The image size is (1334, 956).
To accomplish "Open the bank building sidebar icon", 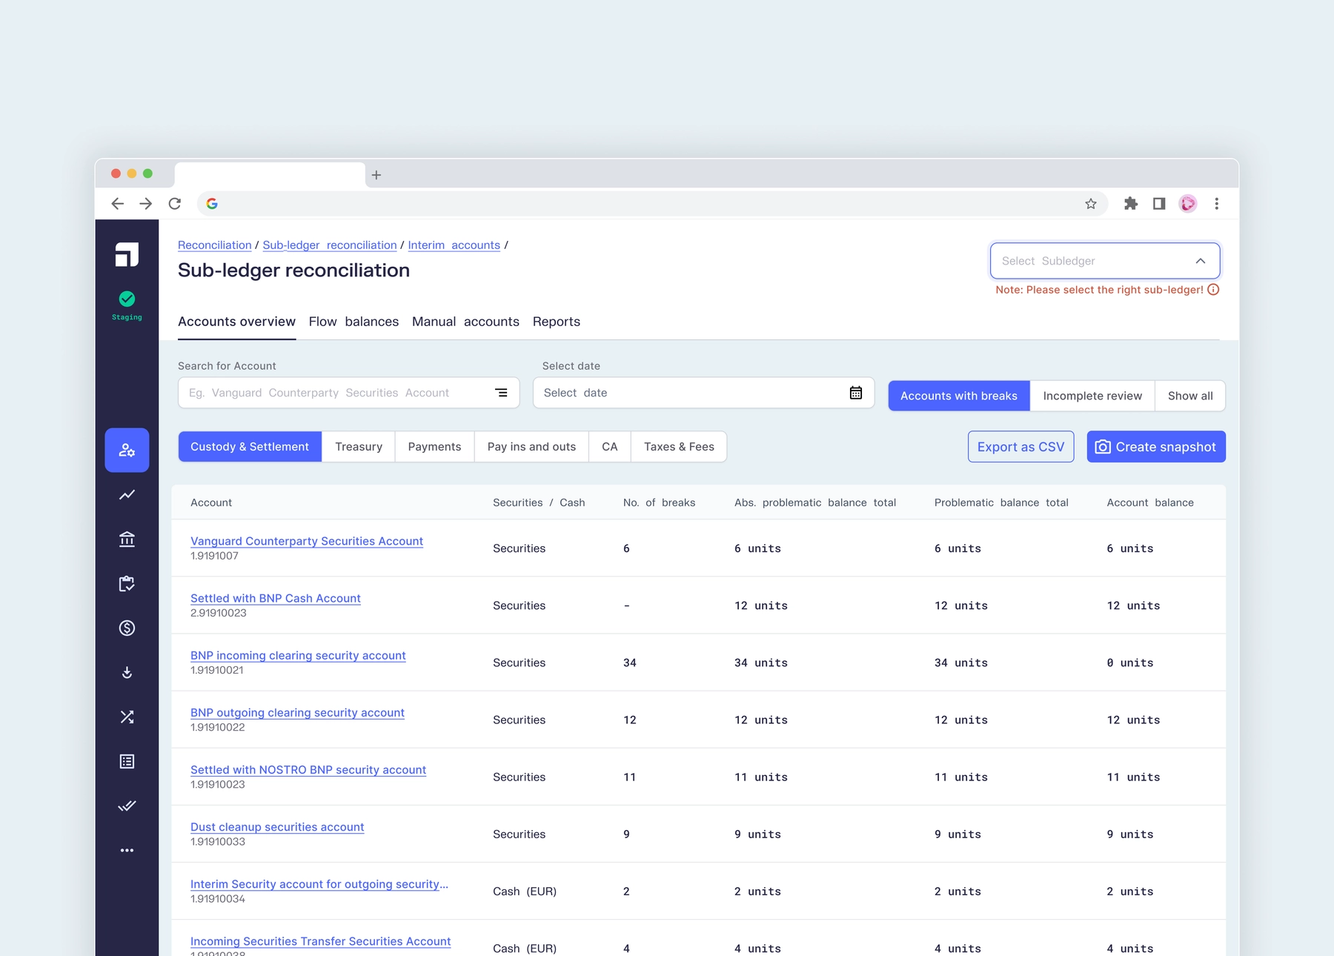I will [127, 539].
